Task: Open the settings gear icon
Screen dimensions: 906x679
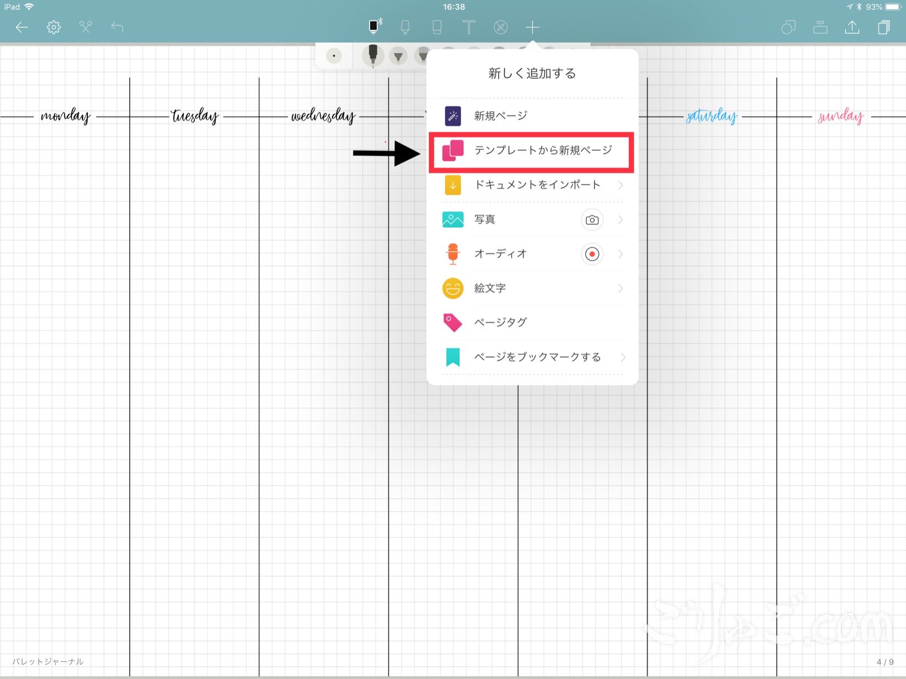Action: [53, 27]
